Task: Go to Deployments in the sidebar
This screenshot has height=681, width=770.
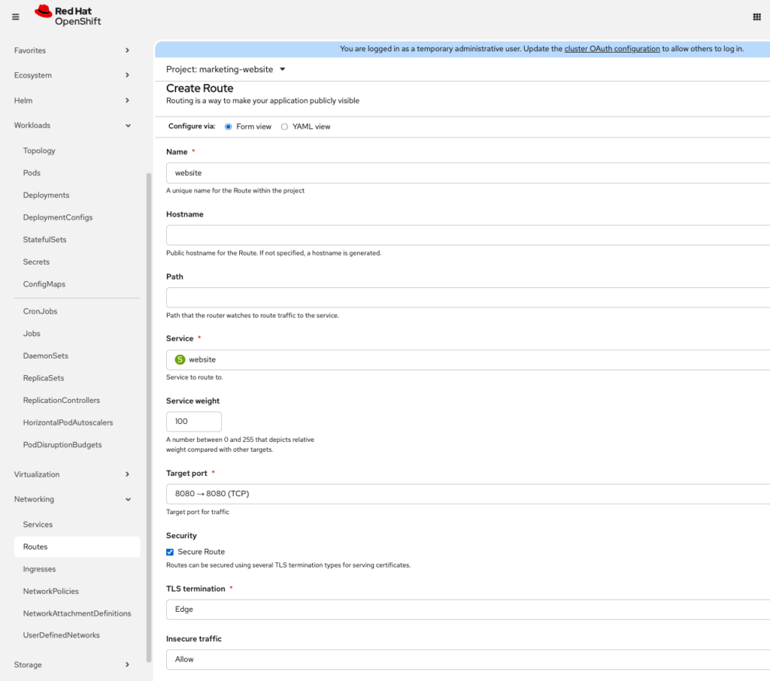Action: pyautogui.click(x=46, y=195)
